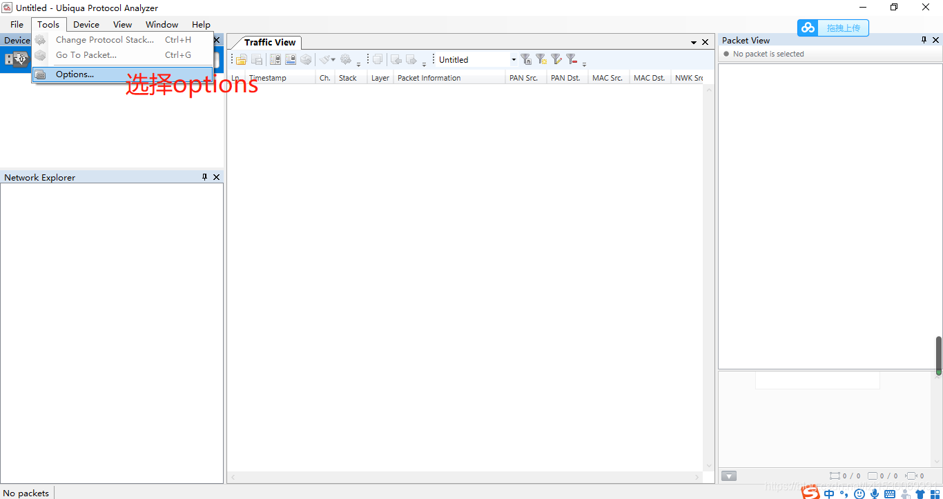Close the Traffic View panel
This screenshot has width=943, height=499.
point(705,42)
